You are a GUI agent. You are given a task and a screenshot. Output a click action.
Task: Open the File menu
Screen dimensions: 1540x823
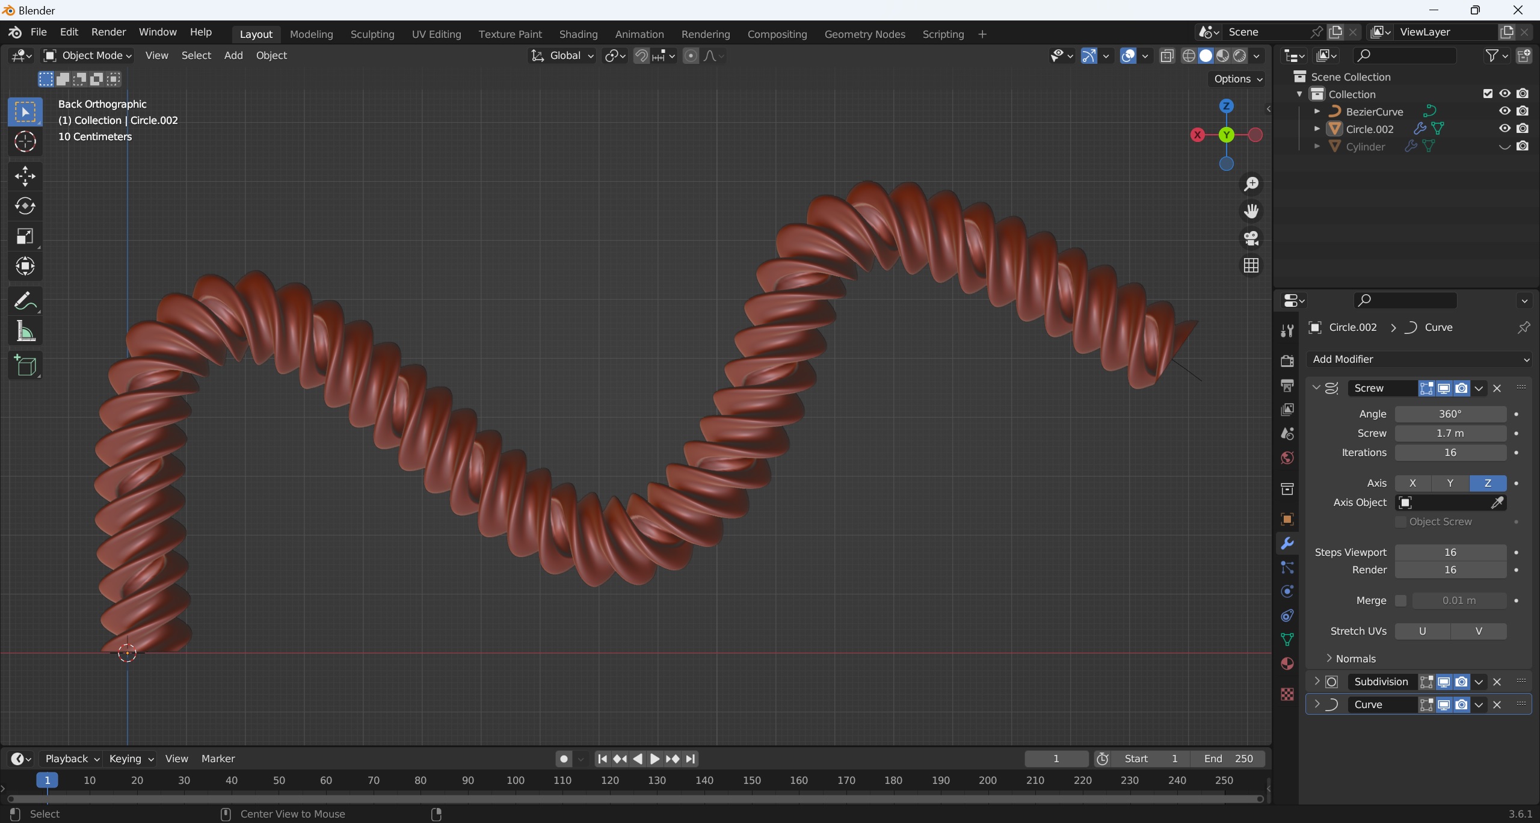pos(38,32)
